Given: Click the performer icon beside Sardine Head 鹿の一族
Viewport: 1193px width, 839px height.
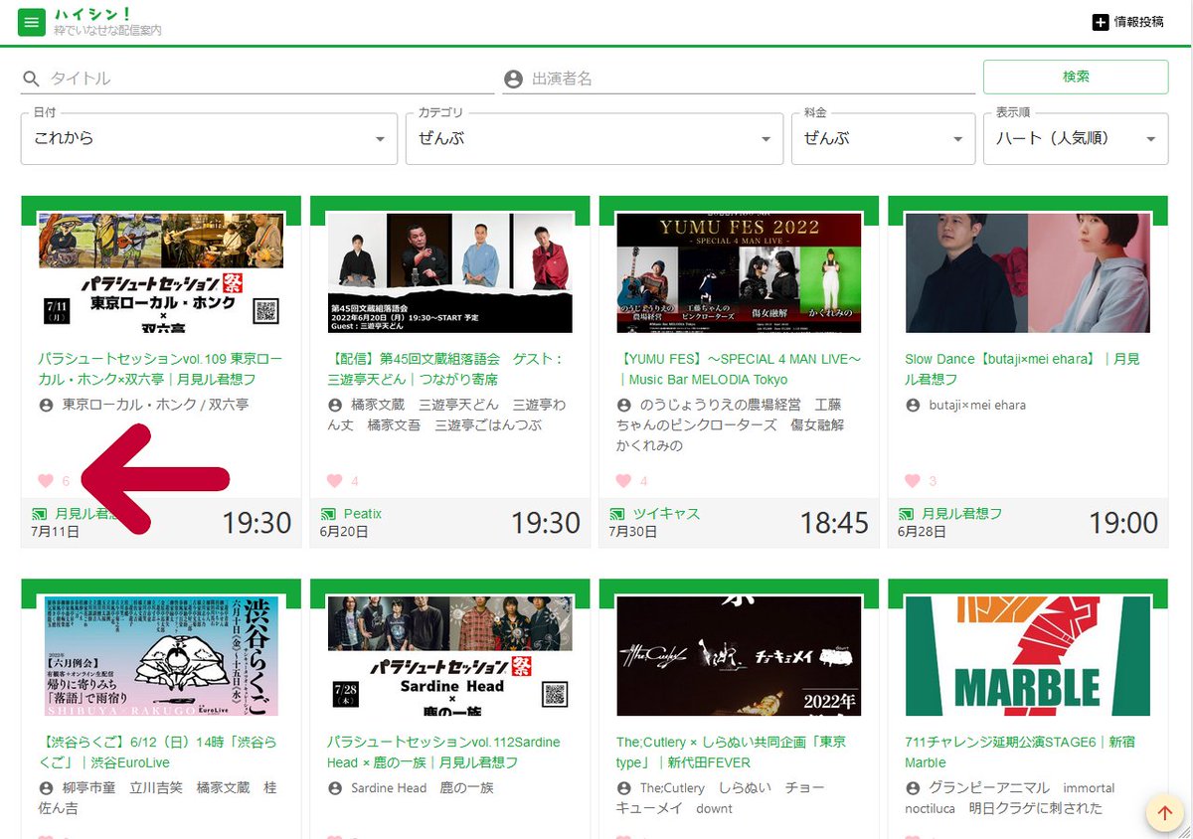Looking at the screenshot, I should 334,788.
